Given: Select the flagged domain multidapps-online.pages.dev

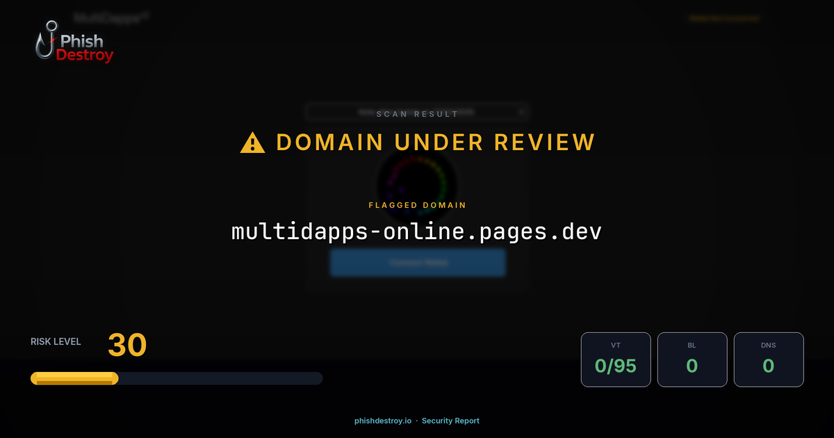Looking at the screenshot, I should [417, 232].
